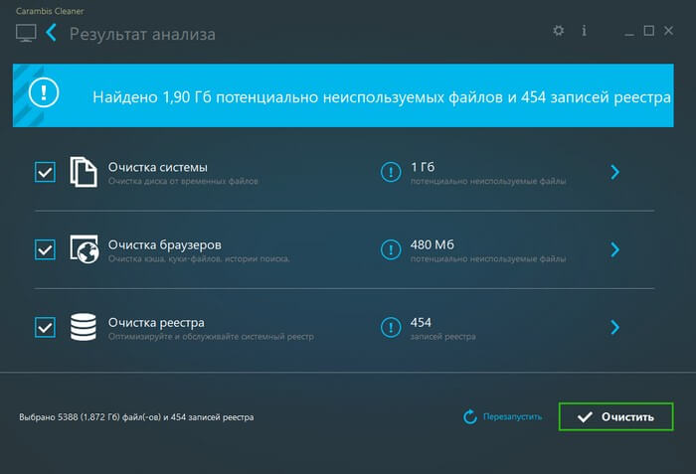The image size is (696, 474).
Task: Click the 'Очистка системы' label
Action: coord(157,167)
